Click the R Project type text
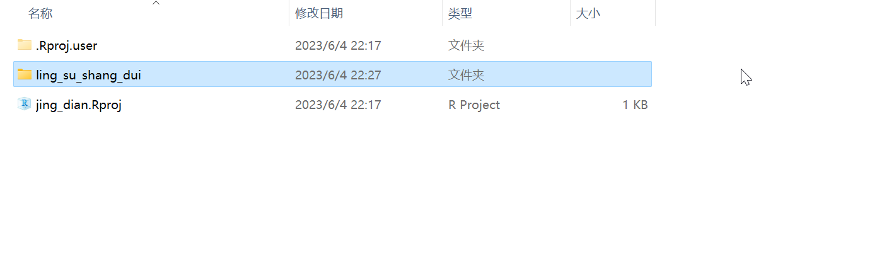The width and height of the screenshot is (894, 264). click(x=474, y=105)
